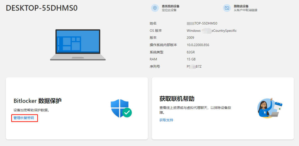This screenshot has width=299, height=146.
Task: Click the 设备加密帮助保护数据 description text
Action: tap(31, 110)
